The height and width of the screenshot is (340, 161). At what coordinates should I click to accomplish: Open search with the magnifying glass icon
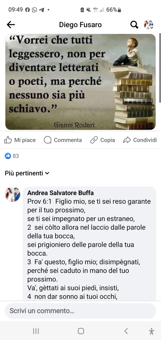click(x=134, y=25)
